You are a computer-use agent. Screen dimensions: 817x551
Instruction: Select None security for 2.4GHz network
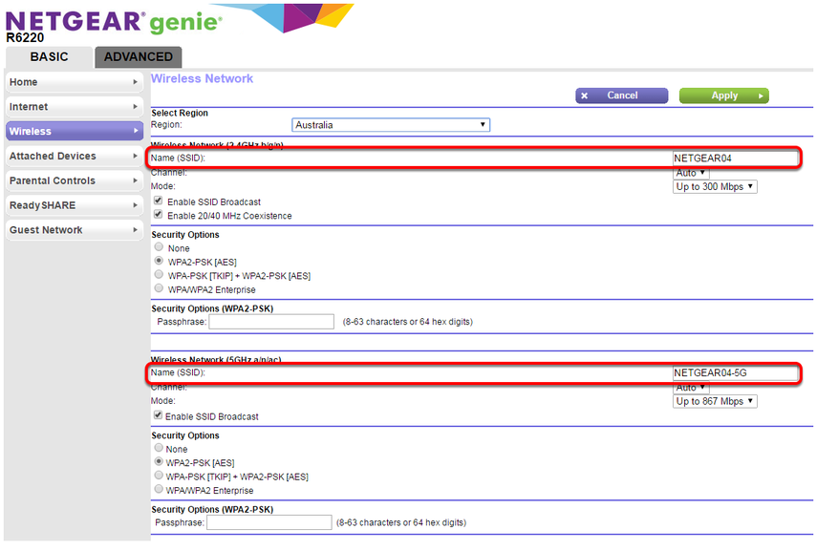click(159, 247)
